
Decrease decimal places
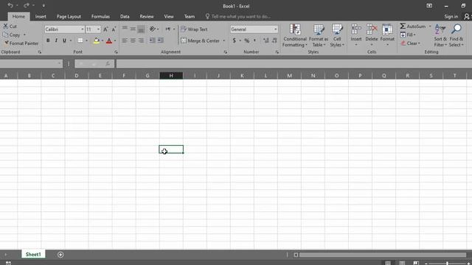click(274, 40)
